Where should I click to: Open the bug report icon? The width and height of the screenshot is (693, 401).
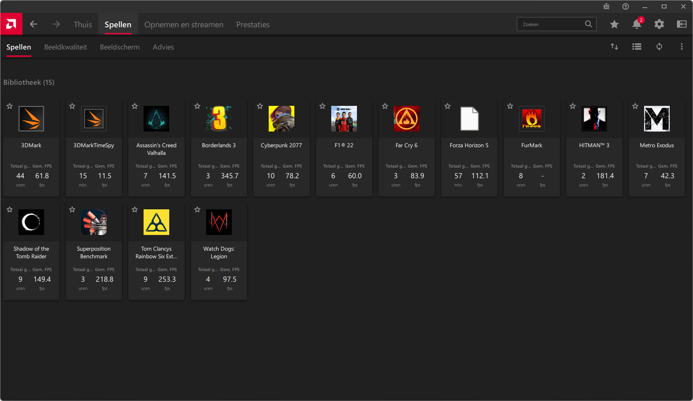[x=606, y=6]
